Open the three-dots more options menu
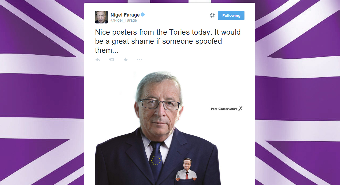Screen dimensions: 340x185 click(139, 60)
